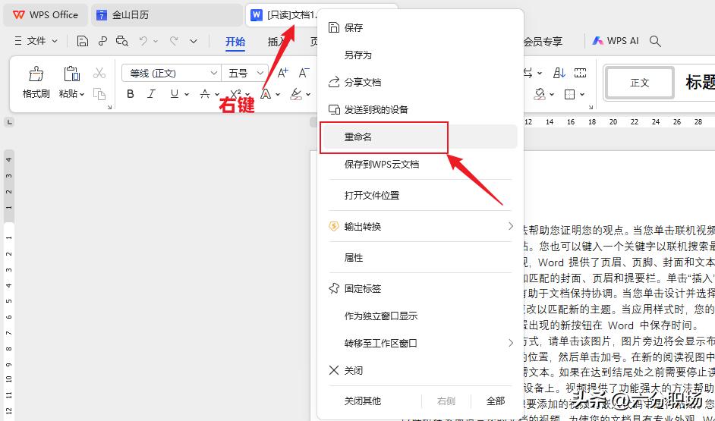Choose 属性 in the context menu
The image size is (715, 421).
tap(420, 258)
